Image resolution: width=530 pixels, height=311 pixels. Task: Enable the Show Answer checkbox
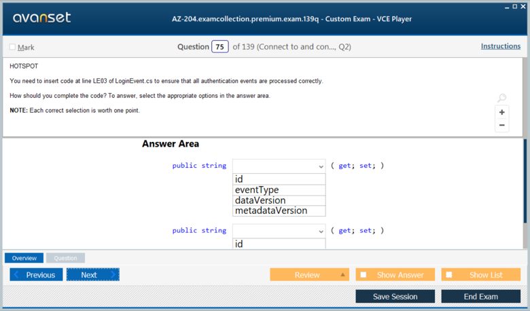pos(364,275)
